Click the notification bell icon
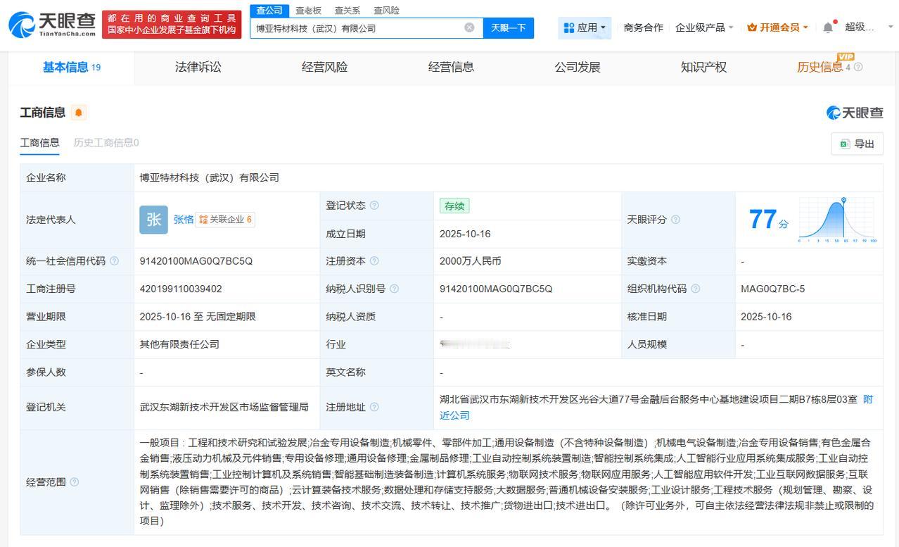This screenshot has height=547, width=899. coord(828,27)
